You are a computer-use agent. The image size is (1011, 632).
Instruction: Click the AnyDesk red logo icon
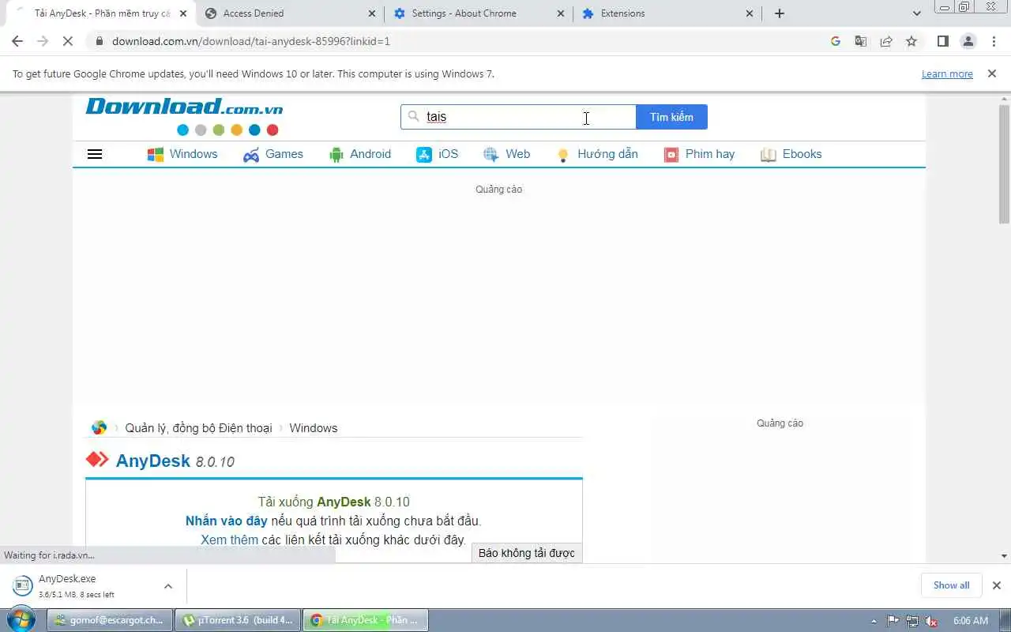coord(97,459)
